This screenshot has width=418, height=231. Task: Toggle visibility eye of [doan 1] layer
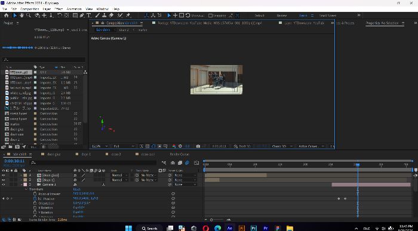tap(4, 180)
